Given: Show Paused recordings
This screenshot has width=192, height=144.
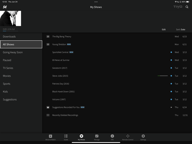Looking at the screenshot, I should [21, 60].
